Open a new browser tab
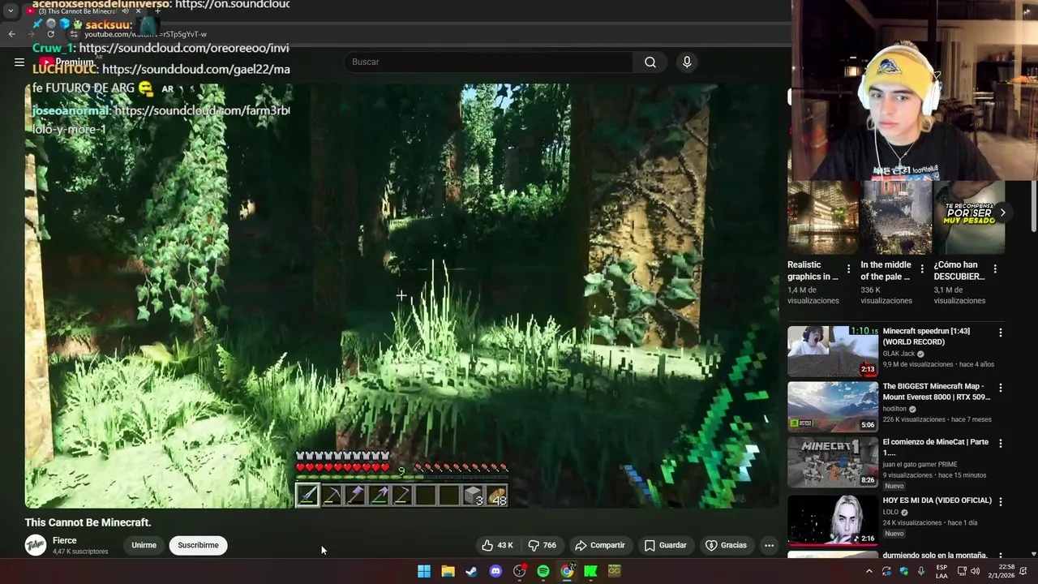The width and height of the screenshot is (1038, 584). tap(157, 11)
